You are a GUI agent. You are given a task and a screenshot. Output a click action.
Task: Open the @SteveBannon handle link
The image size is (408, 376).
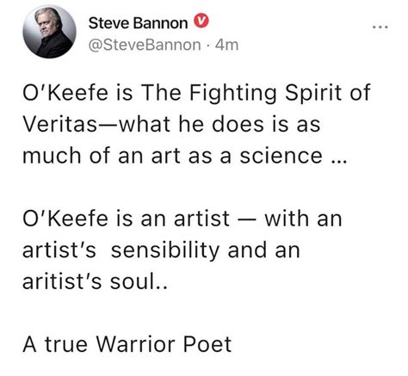[145, 45]
